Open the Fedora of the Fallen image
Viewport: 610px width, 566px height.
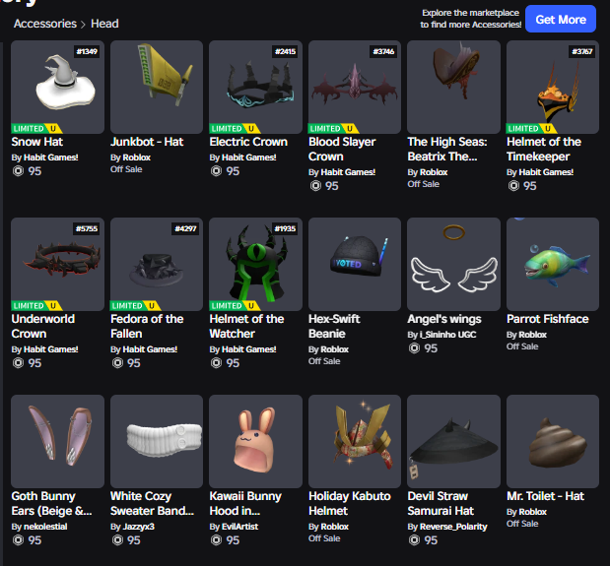(157, 264)
